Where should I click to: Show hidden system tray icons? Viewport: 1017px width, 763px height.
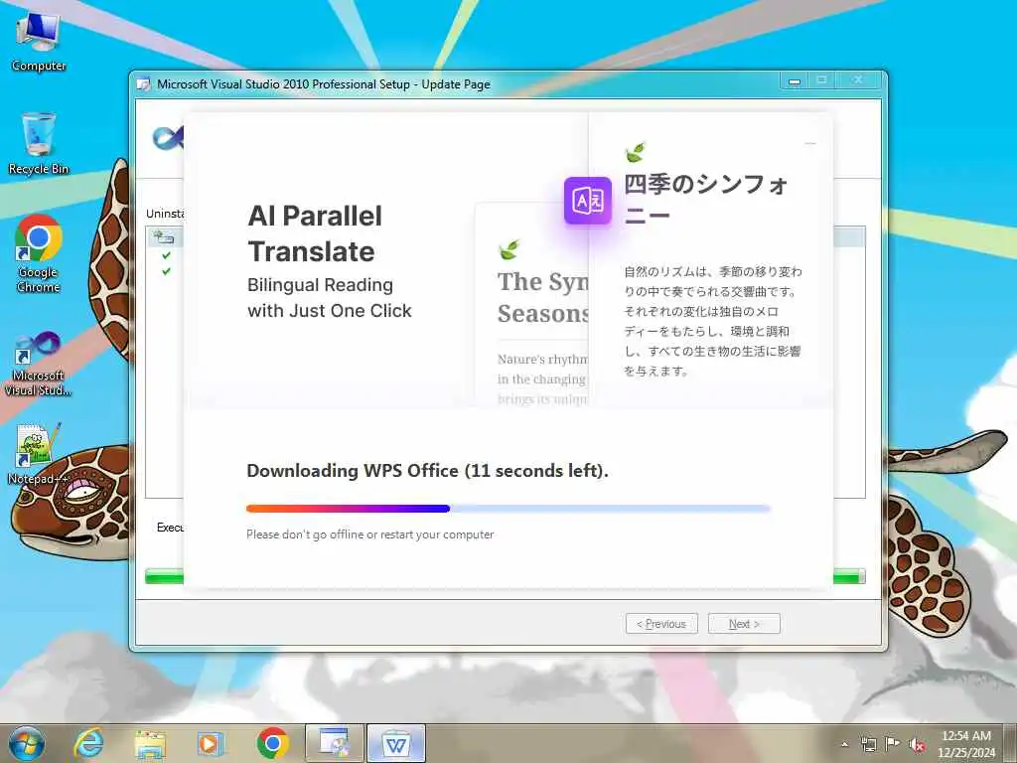844,744
